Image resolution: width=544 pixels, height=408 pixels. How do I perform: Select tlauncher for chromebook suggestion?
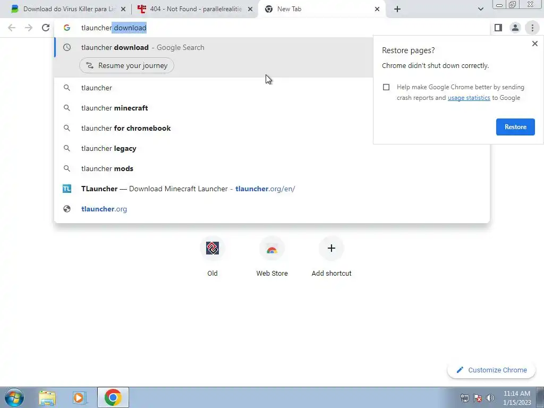271,128
